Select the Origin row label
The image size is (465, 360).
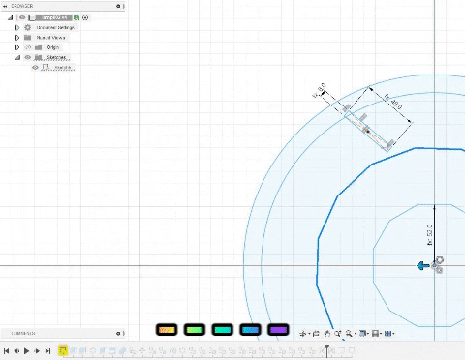53,47
